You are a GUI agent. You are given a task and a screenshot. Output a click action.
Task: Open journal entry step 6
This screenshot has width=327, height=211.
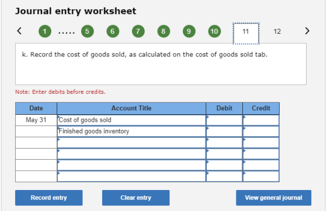point(113,31)
